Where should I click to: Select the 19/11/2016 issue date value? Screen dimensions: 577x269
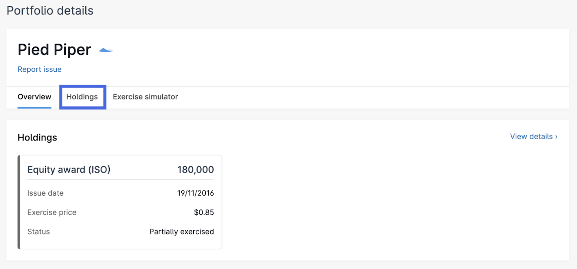tap(195, 193)
